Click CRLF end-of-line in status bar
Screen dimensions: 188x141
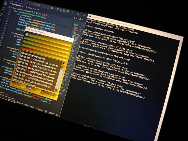pyautogui.click(x=32, y=107)
